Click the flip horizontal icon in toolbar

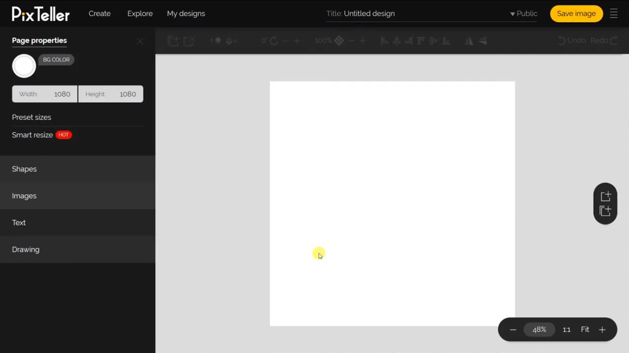point(469,41)
